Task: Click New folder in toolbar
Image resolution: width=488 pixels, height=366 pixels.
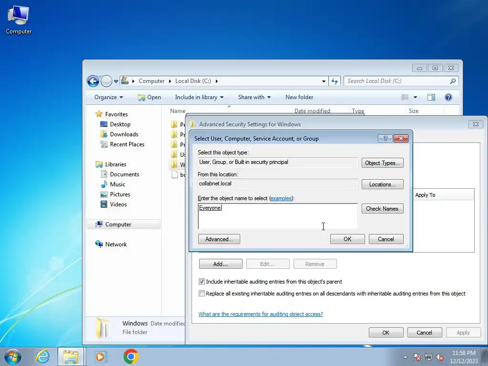Action: 299,97
